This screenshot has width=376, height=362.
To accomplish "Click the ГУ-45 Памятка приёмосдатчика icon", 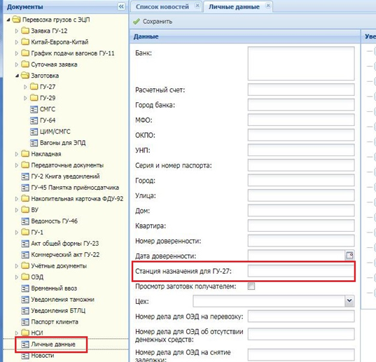I will (25, 188).
